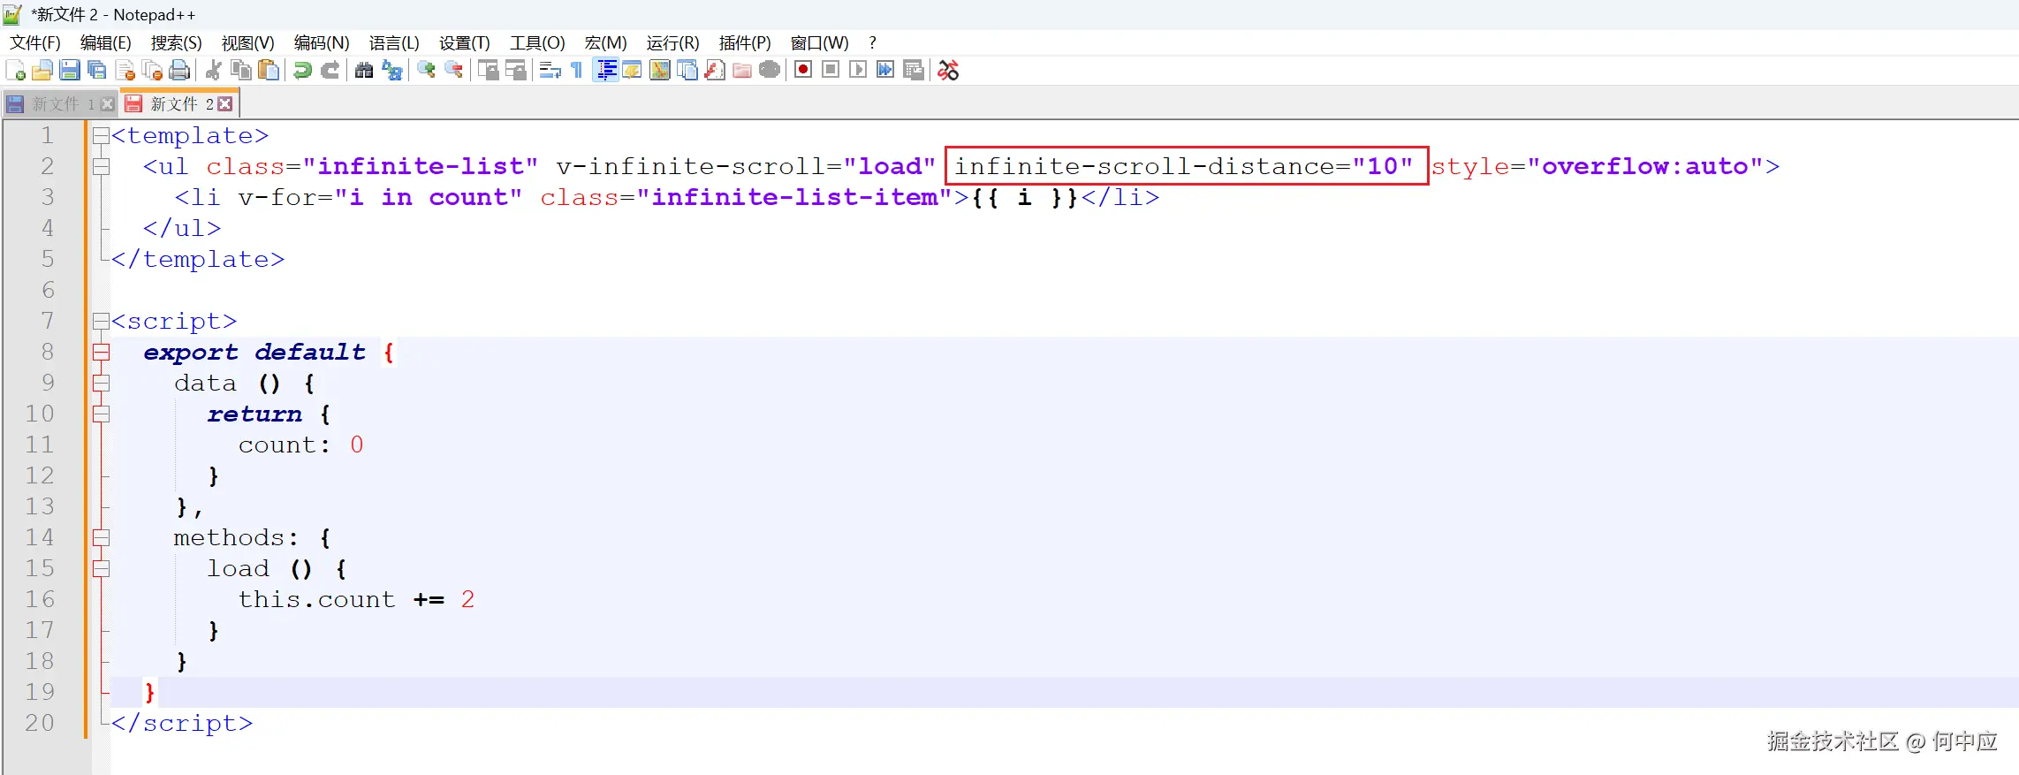Click the Save All icon
The width and height of the screenshot is (2019, 775).
[x=97, y=71]
